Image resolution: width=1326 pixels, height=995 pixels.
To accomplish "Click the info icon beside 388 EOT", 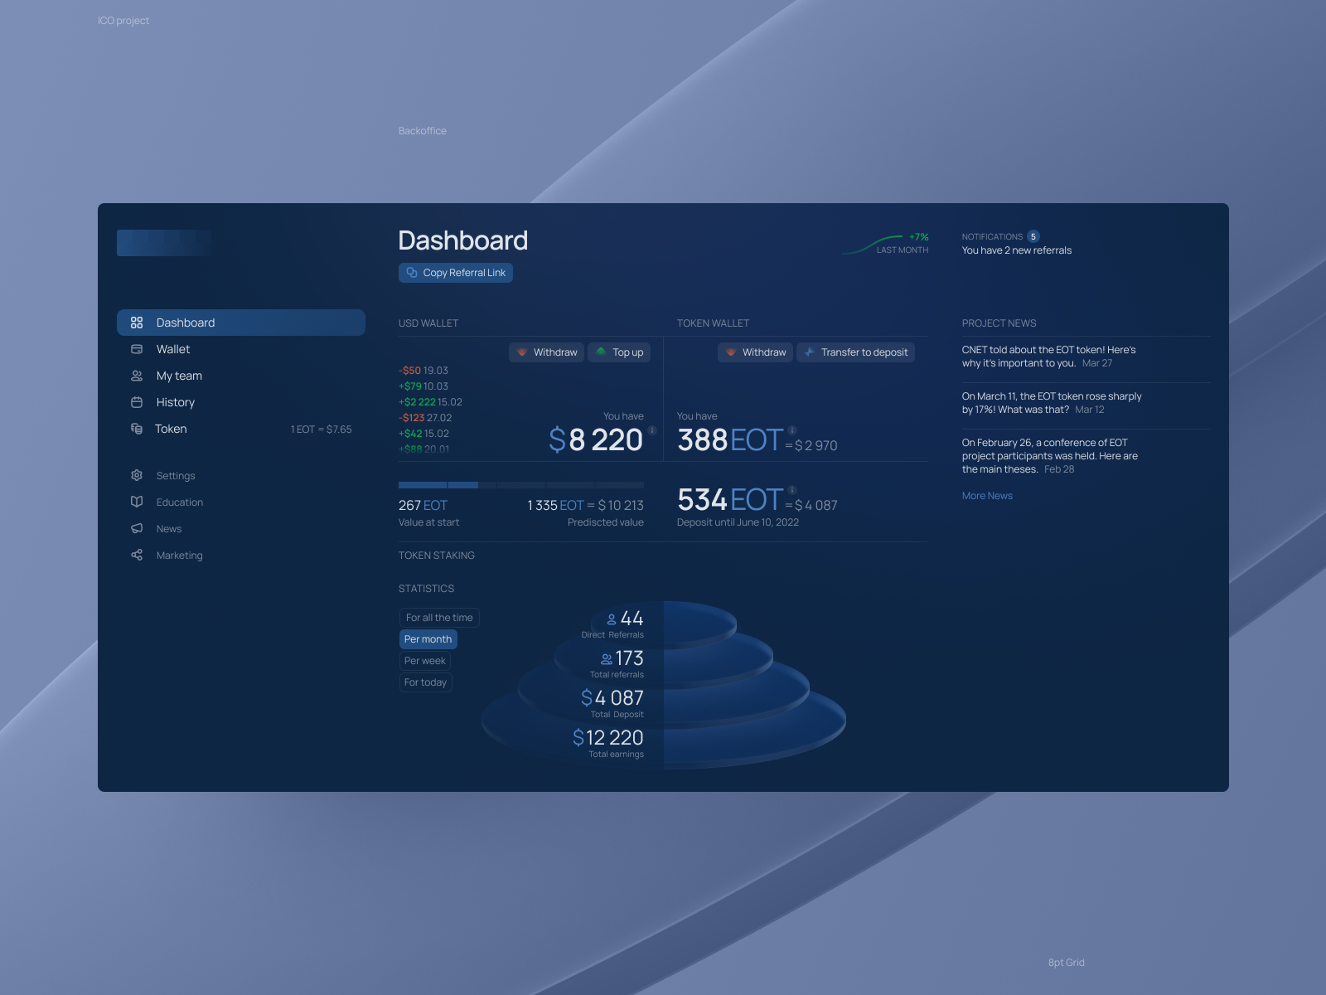I will [x=792, y=430].
